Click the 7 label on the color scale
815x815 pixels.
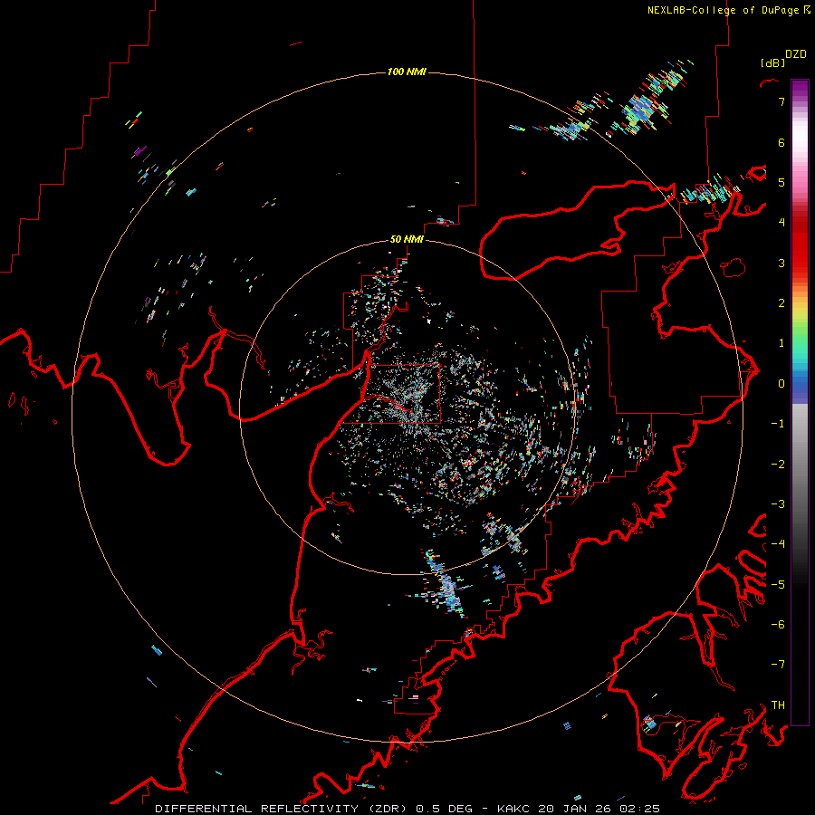(x=781, y=102)
